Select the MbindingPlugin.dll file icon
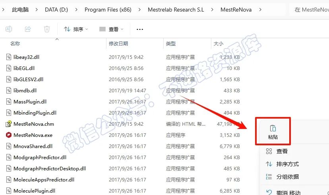The image size is (329, 195). [x=9, y=113]
